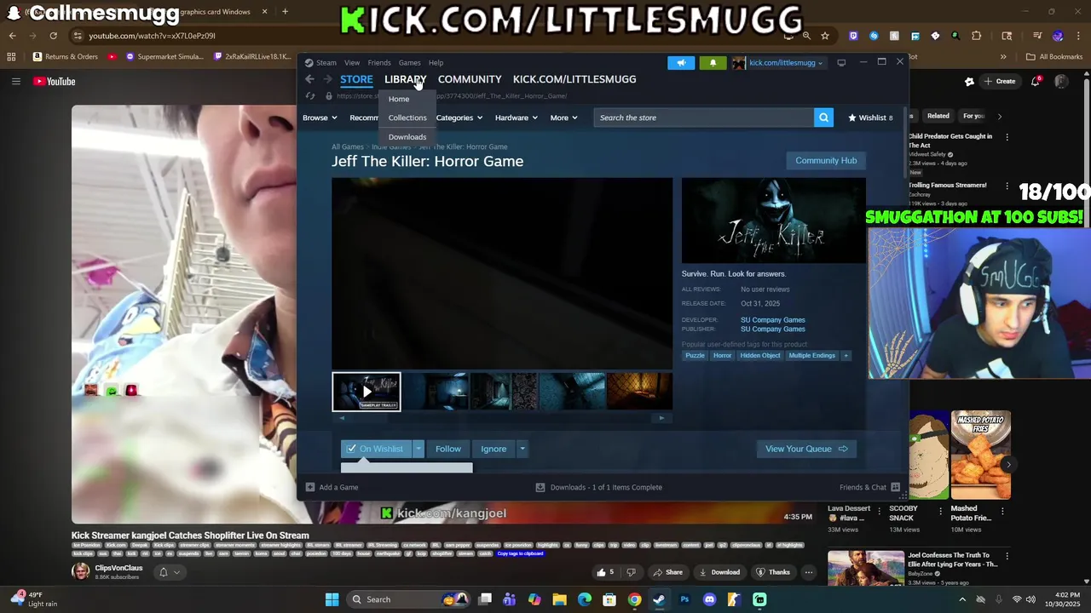Open Photoshop from Windows taskbar
1091x613 pixels.
point(684,599)
